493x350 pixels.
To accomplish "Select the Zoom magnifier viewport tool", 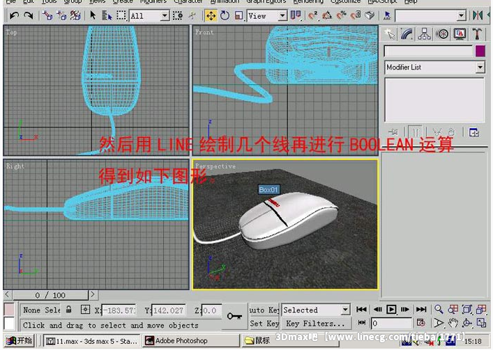I will pos(439,310).
